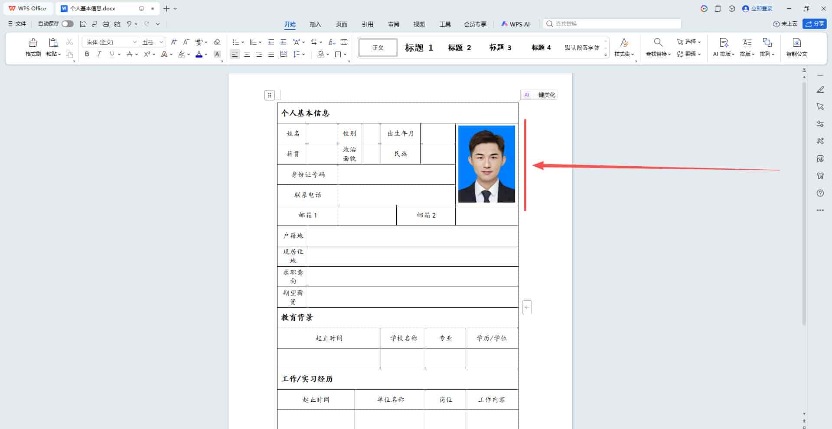Click the plus button to add table row
This screenshot has width=832, height=429.
tap(527, 307)
